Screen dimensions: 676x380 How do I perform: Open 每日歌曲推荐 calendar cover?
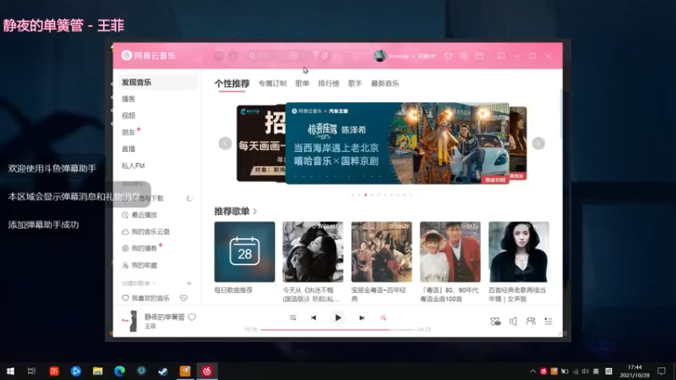pos(244,252)
